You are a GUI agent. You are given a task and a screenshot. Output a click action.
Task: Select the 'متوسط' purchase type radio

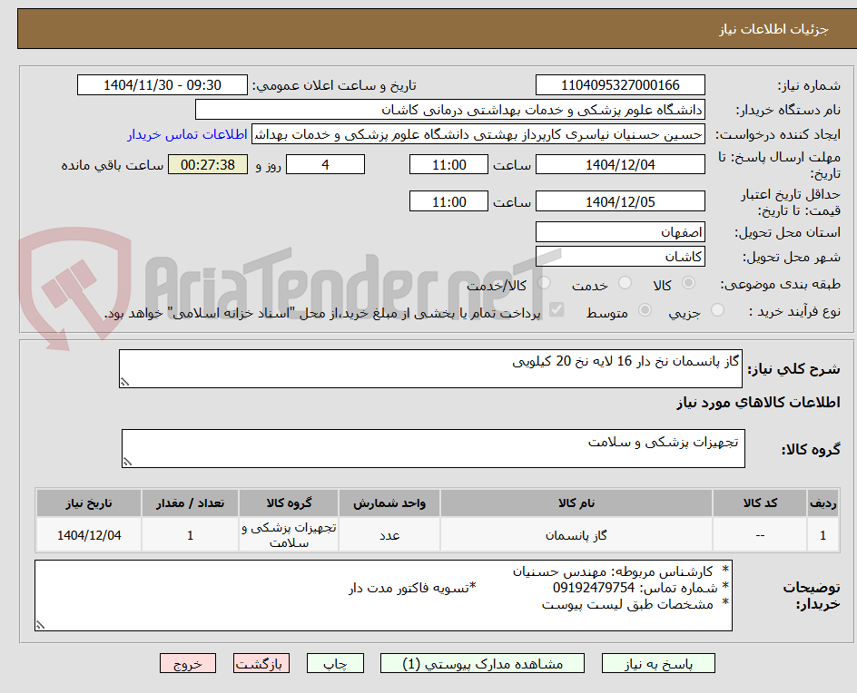(645, 310)
